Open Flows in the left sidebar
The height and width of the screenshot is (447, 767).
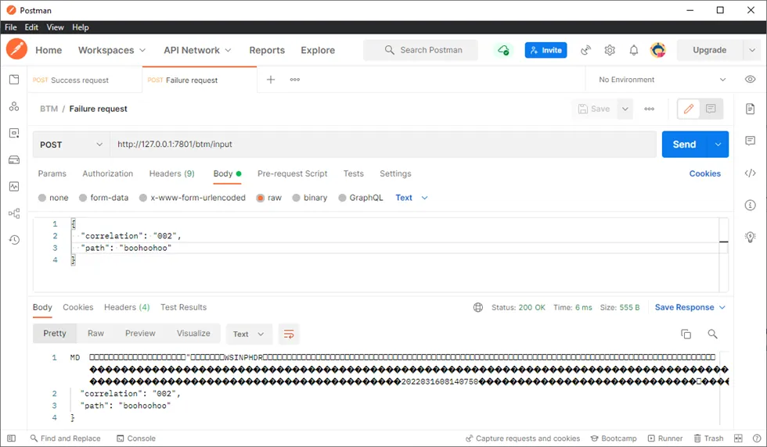coord(14,213)
